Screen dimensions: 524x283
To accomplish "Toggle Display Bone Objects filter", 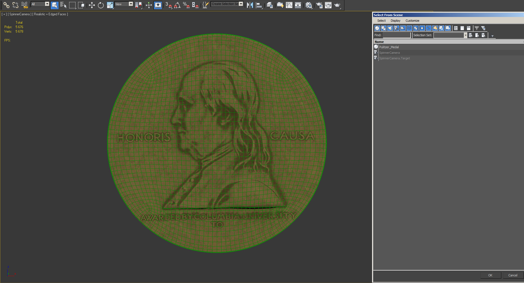I will pyautogui.click(x=428, y=28).
